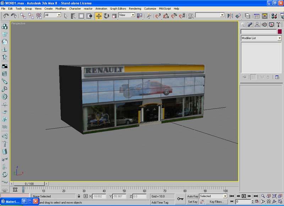Click the Zoom magnifier viewport control
This screenshot has height=206, width=284.
coord(263,196)
